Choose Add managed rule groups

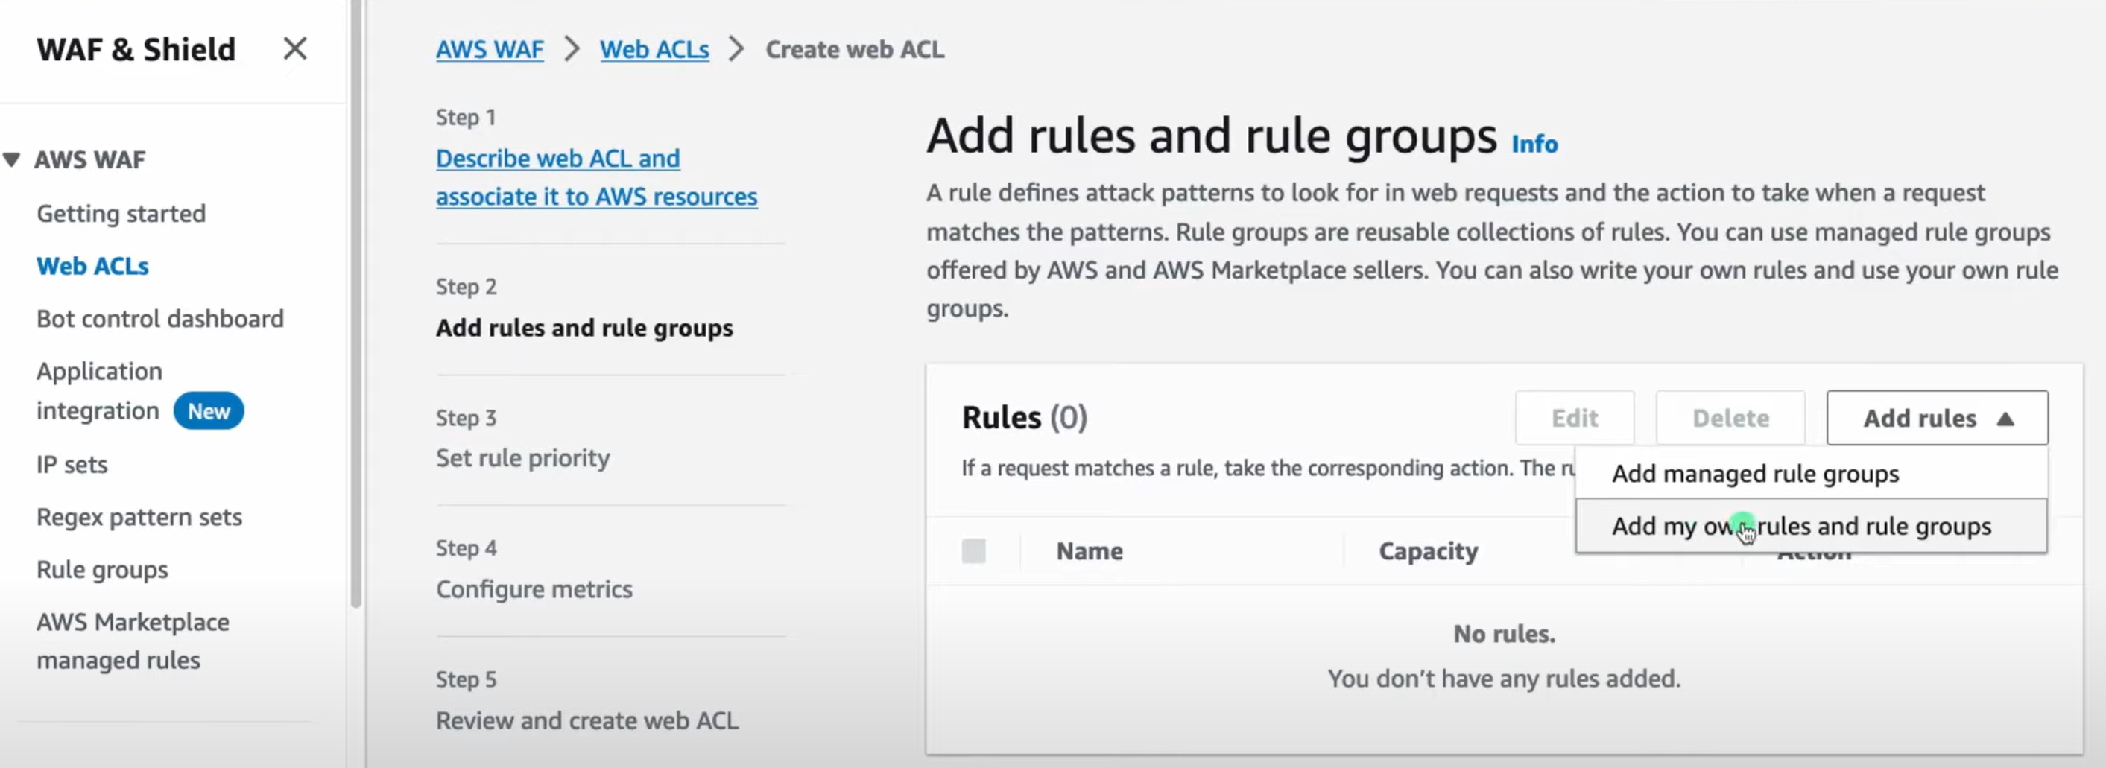pos(1812,474)
